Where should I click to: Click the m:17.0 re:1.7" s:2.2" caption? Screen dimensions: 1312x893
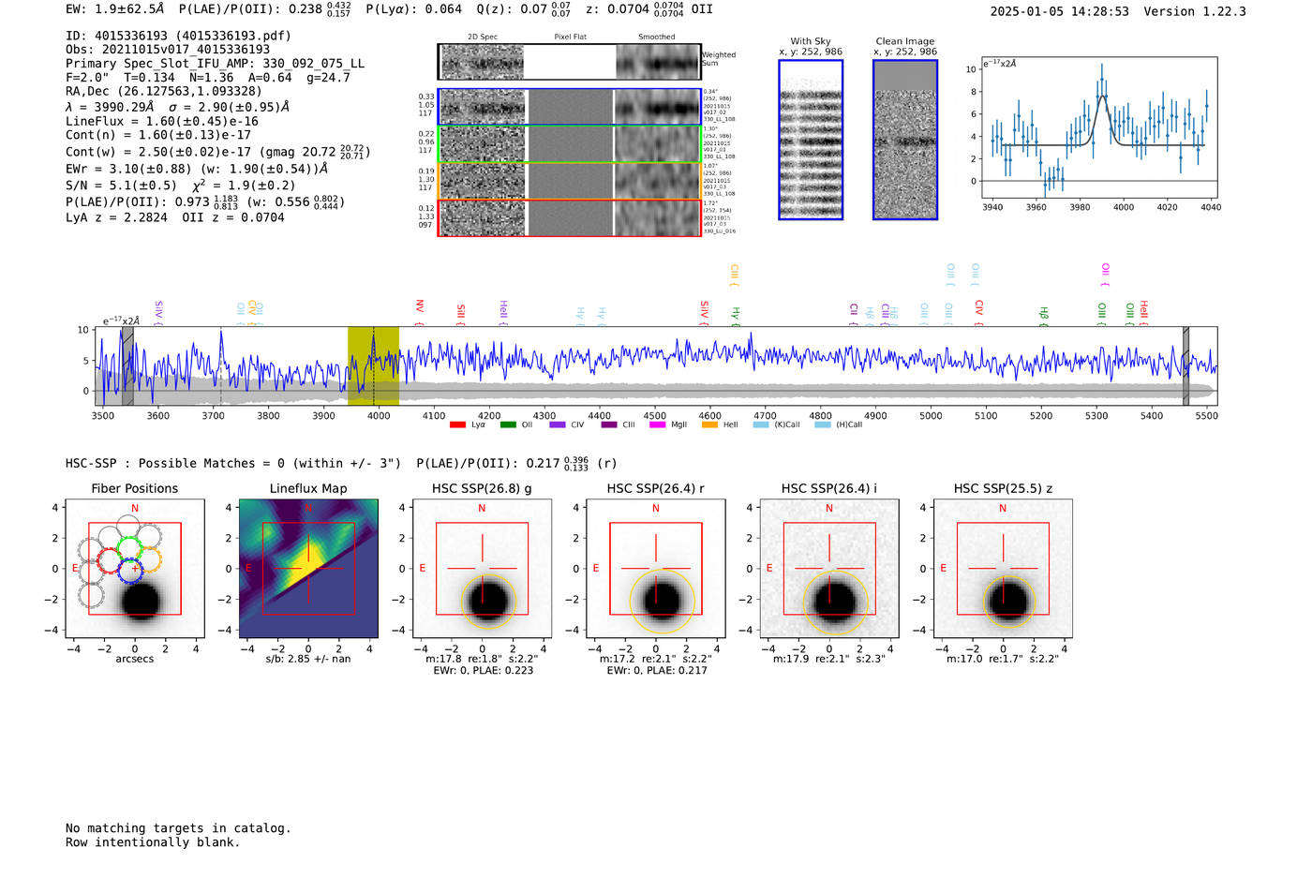[1003, 659]
